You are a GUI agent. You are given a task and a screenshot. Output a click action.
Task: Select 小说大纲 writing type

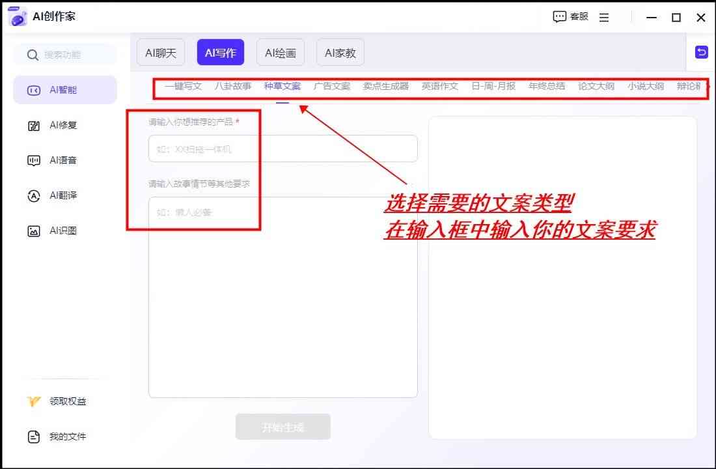(645, 86)
